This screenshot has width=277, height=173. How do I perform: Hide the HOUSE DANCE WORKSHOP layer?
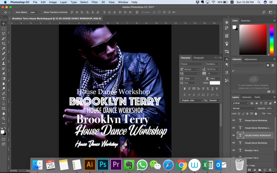pos(234,135)
